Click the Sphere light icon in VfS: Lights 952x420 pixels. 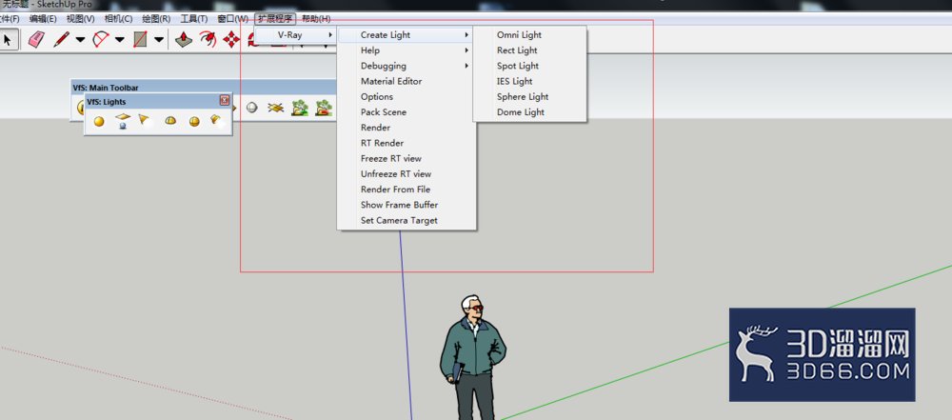tap(194, 121)
